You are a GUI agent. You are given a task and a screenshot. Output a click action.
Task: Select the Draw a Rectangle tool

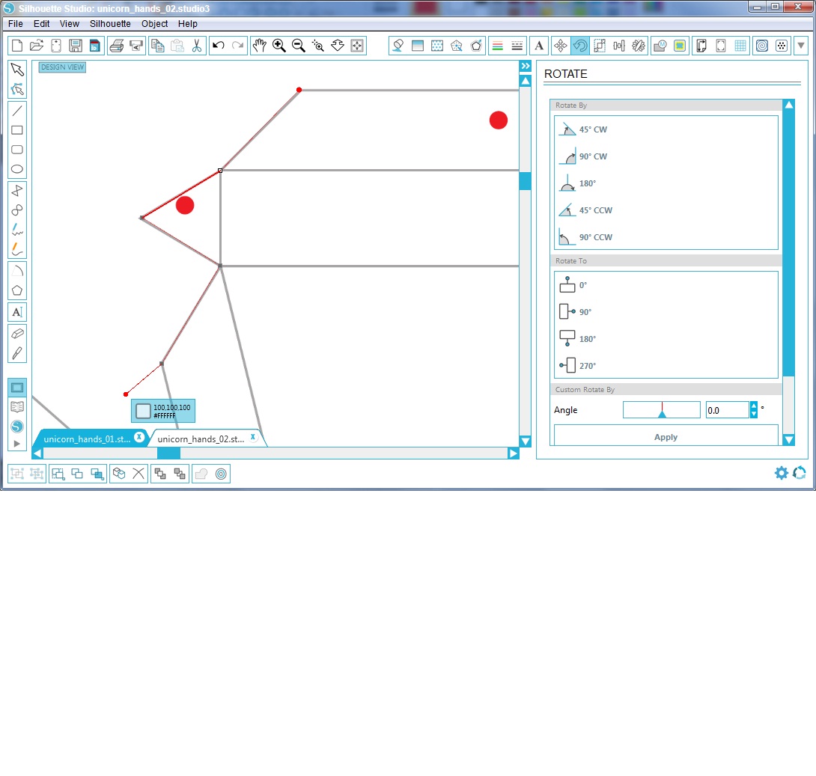pos(17,130)
